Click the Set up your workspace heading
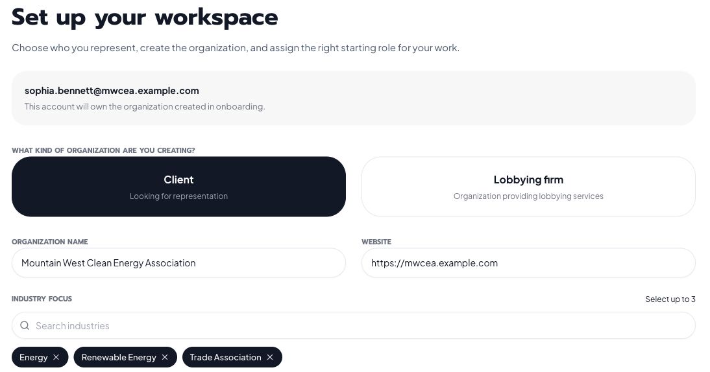The height and width of the screenshot is (372, 710). [x=145, y=17]
